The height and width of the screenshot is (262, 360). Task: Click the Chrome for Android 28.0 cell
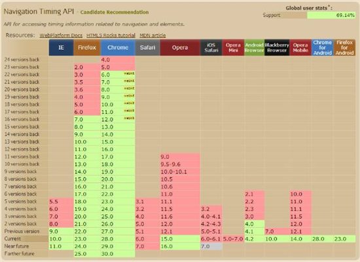[x=322, y=239]
